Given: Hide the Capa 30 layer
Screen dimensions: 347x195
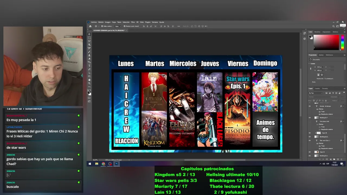Looking at the screenshot, I should 310,133.
